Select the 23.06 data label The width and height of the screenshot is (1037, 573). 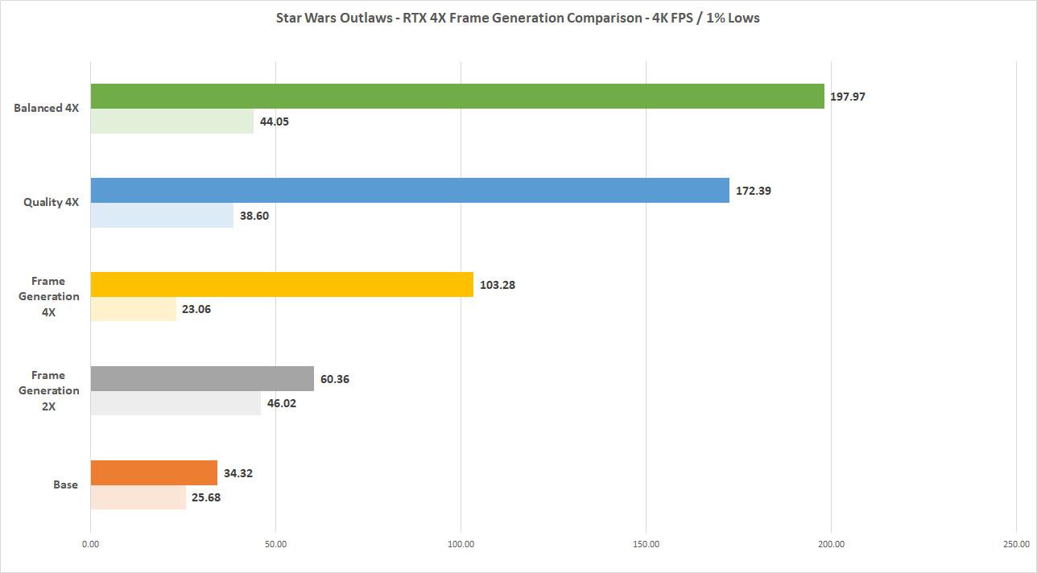[196, 309]
